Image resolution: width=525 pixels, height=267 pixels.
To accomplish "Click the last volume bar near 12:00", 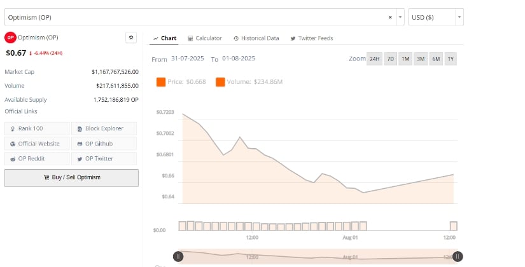I will 453,226.
